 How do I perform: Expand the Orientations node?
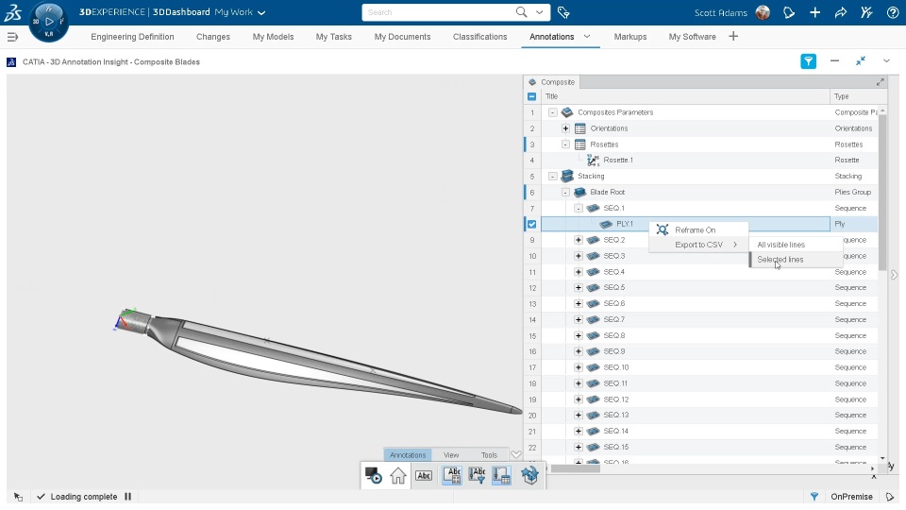pos(565,128)
